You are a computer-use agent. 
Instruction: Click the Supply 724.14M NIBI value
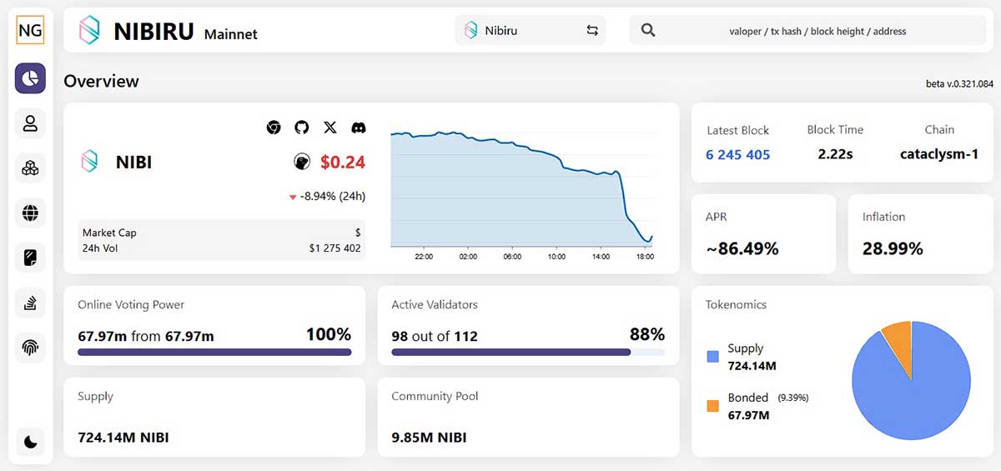point(123,437)
